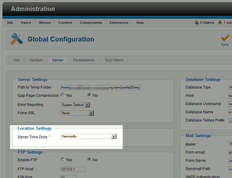Screen dimensions: 232x178
Task: Open the Components menu
Action: 91,23
